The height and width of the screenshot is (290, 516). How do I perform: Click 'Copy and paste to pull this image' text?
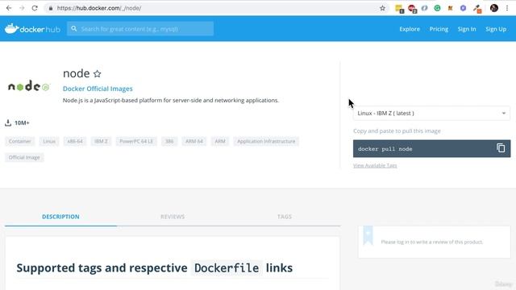(397, 130)
